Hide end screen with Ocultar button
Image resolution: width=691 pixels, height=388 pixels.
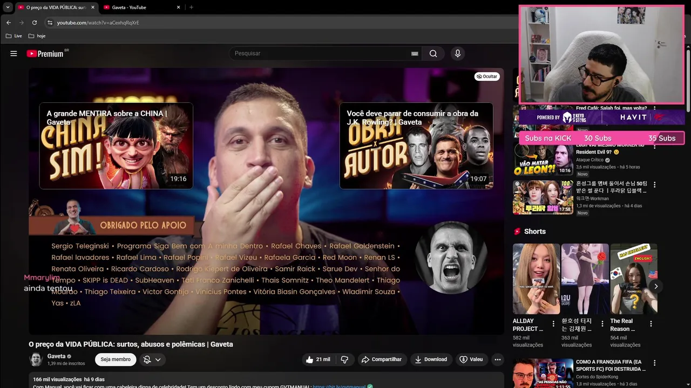coord(486,77)
